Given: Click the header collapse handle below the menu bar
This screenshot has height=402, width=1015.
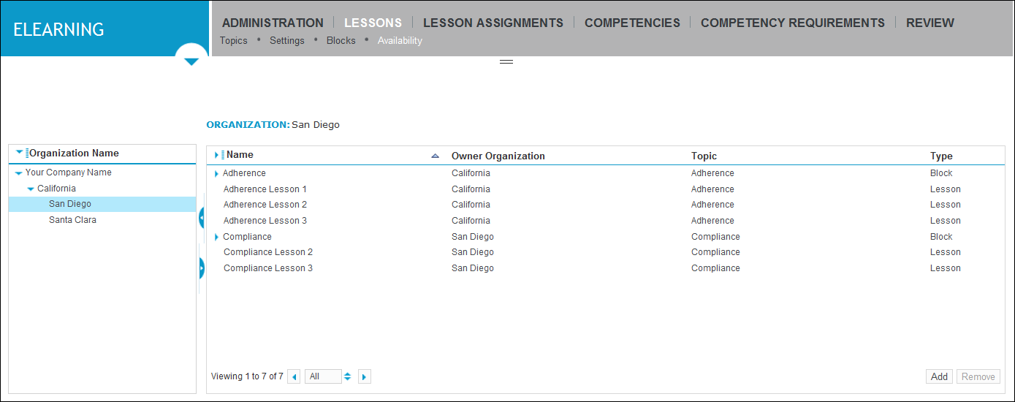Looking at the screenshot, I should point(506,61).
